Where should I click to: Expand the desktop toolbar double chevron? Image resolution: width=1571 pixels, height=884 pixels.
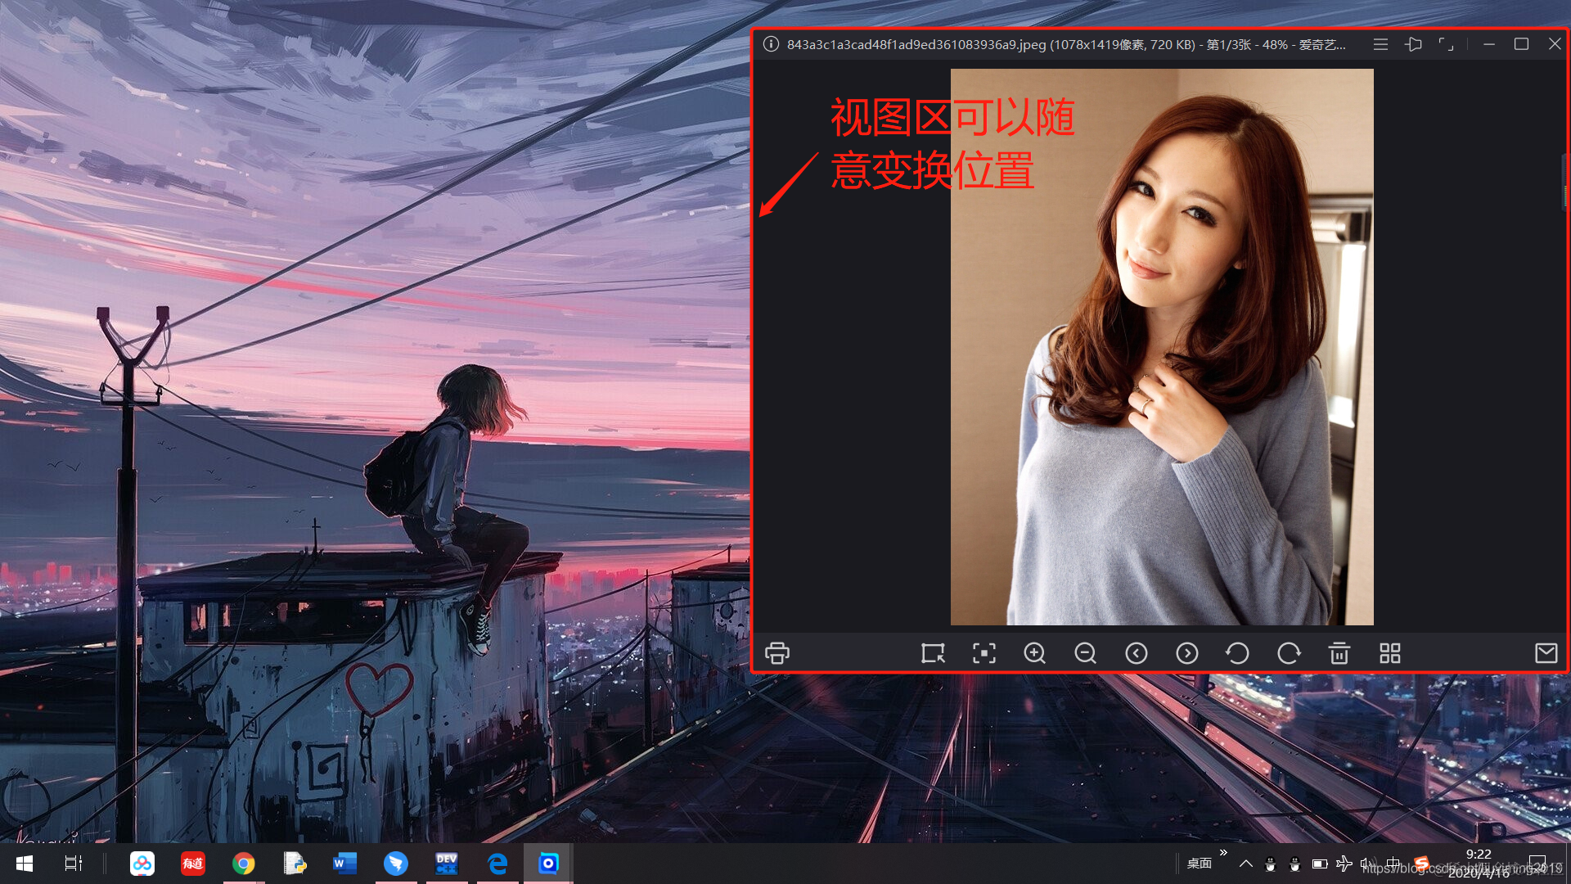(1223, 853)
